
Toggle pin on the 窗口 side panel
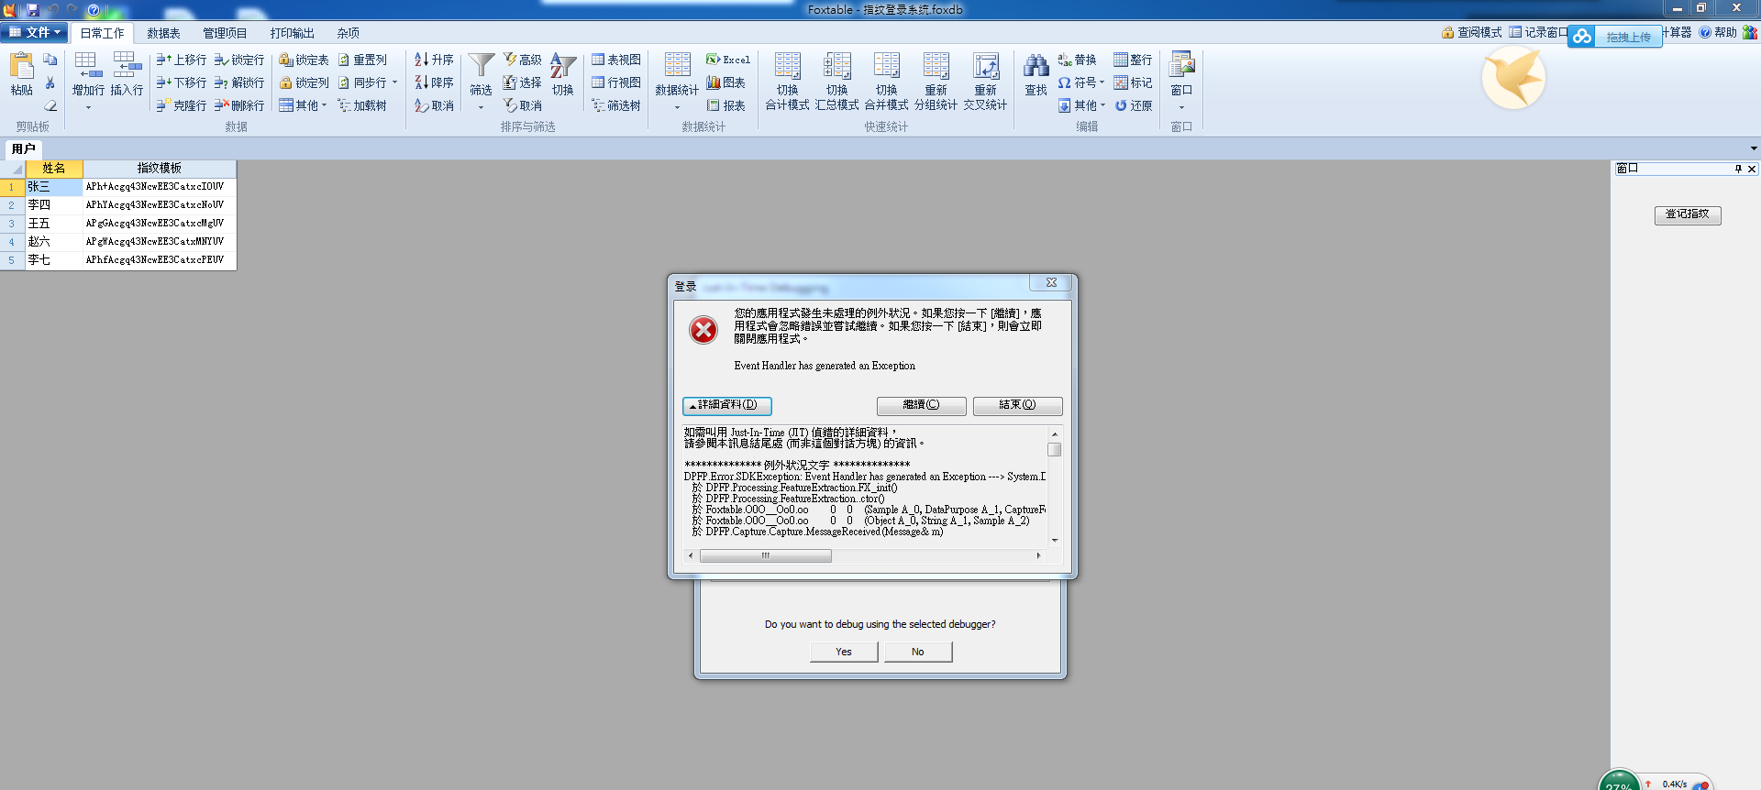[1738, 169]
